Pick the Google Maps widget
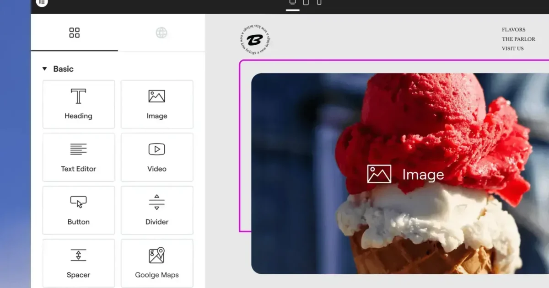The width and height of the screenshot is (549, 288). click(157, 263)
